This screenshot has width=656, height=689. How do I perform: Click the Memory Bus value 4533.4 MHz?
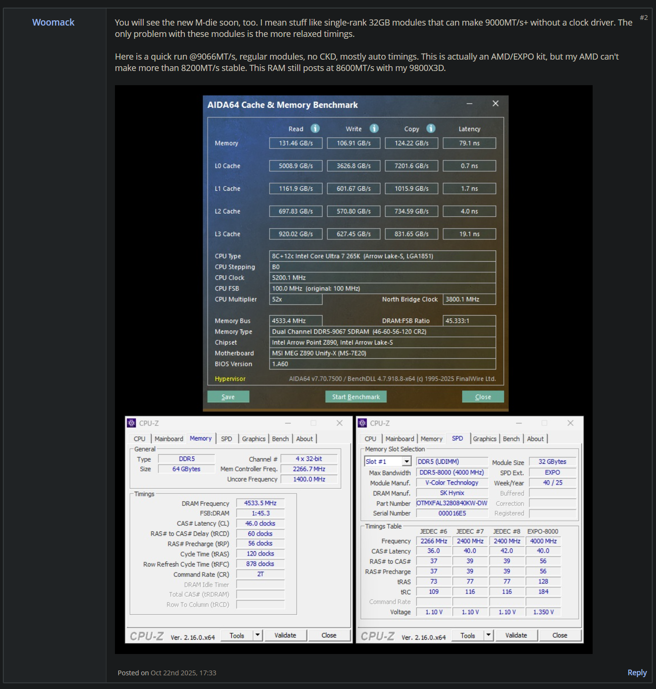(296, 321)
